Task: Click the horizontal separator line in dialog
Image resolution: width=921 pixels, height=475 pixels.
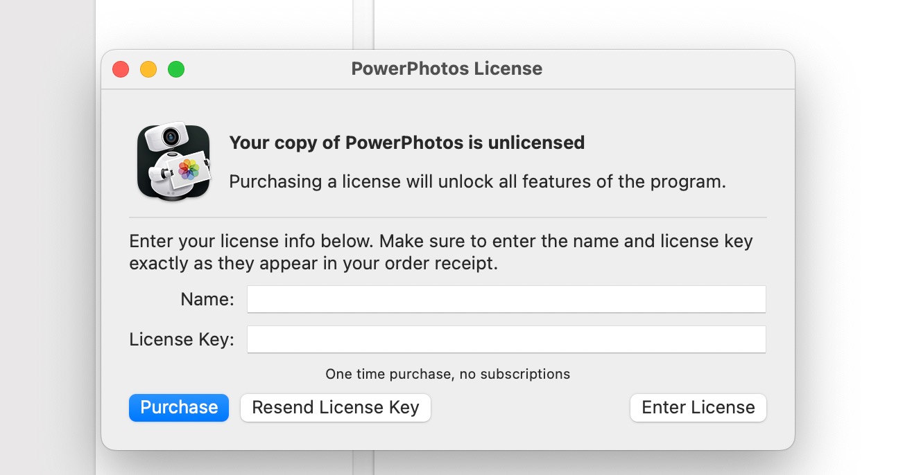Action: (x=447, y=217)
